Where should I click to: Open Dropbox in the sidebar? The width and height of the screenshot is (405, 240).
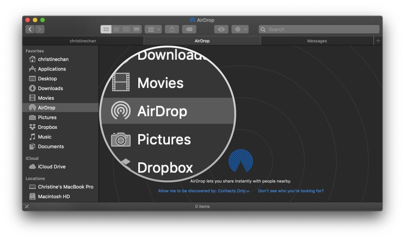click(60, 127)
